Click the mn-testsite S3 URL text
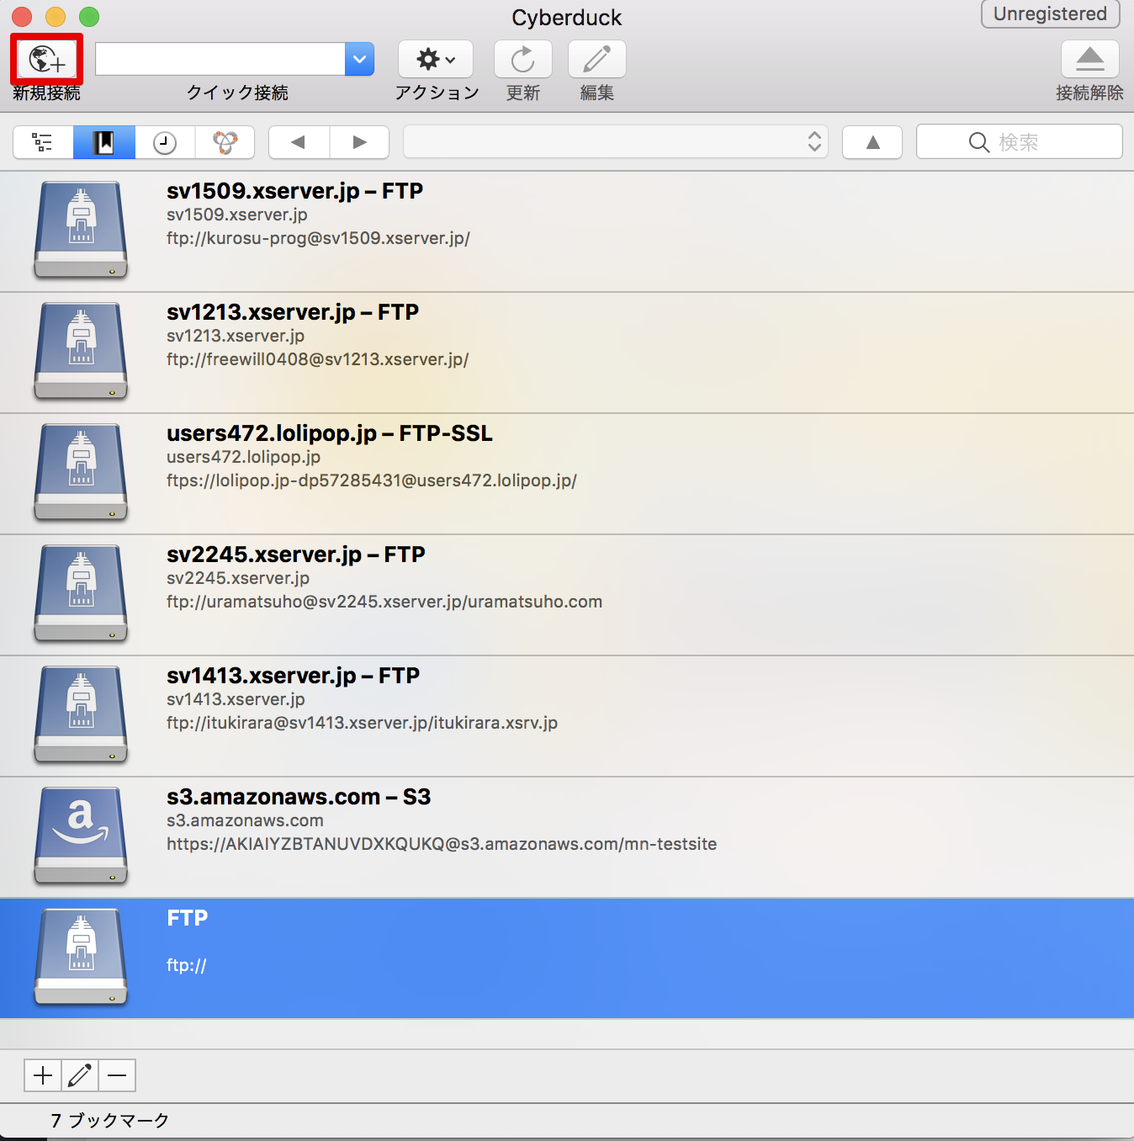 pos(442,844)
